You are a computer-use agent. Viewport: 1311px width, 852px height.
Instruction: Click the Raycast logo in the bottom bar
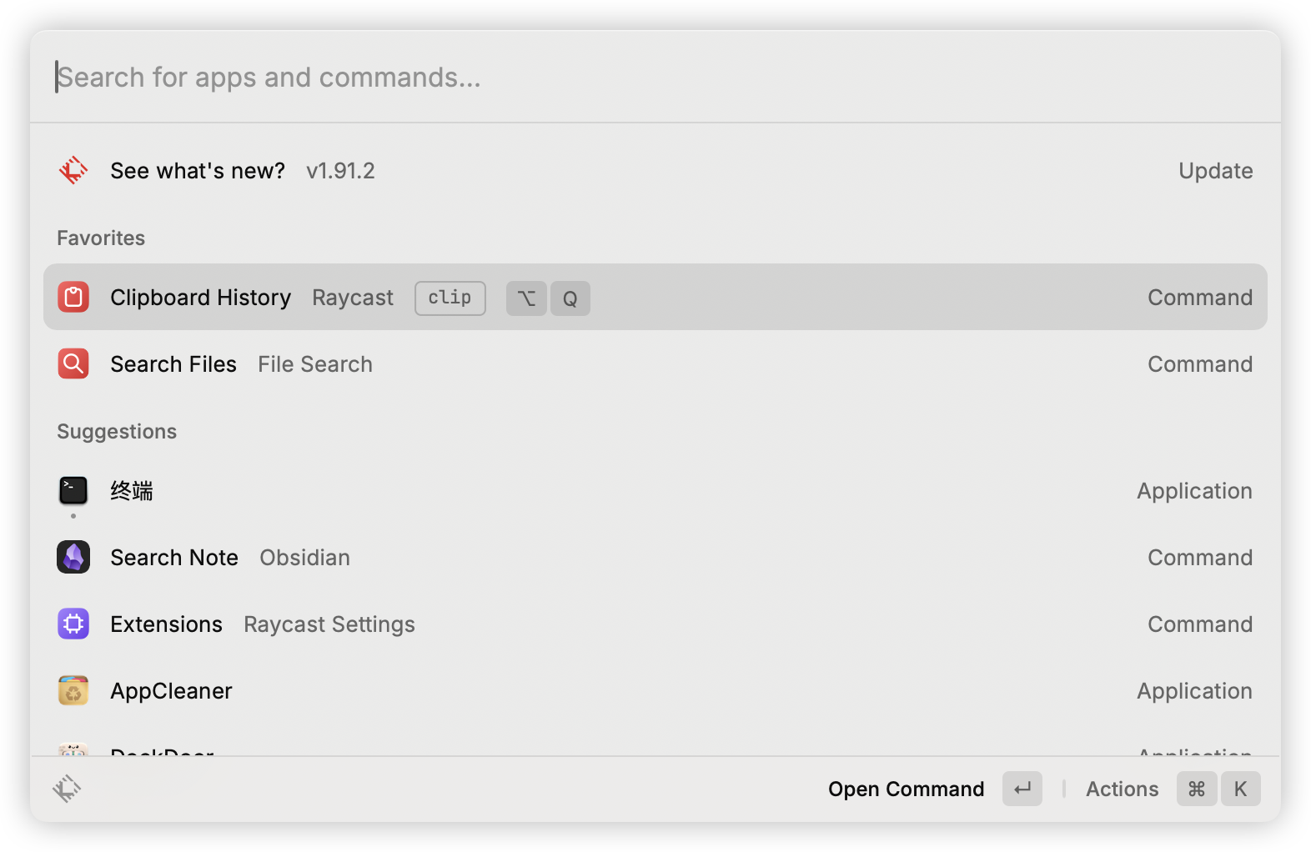pyautogui.click(x=67, y=789)
